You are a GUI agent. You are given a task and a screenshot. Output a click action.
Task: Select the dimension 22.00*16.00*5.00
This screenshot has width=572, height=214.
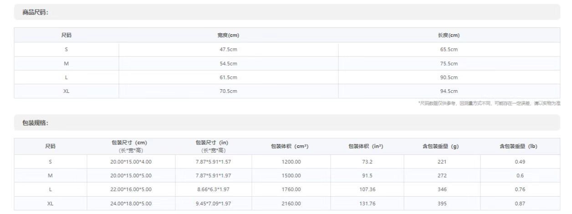click(x=131, y=189)
